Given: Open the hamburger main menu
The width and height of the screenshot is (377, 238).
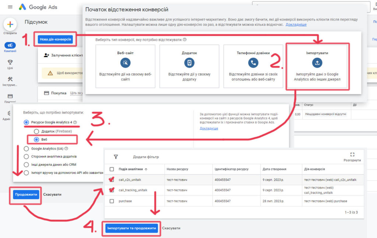Looking at the screenshot, I should click(x=10, y=7).
